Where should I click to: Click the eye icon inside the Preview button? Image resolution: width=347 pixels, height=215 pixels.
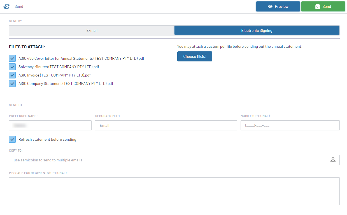(270, 6)
